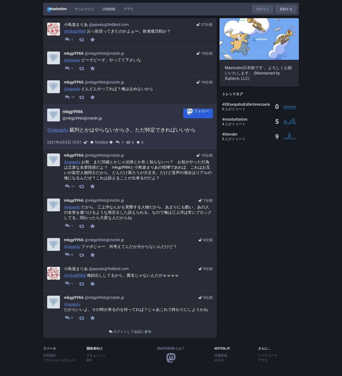Click the Mastodon elephant banner image
Image resolution: width=342 pixels, height=376 pixels.
coord(259,39)
